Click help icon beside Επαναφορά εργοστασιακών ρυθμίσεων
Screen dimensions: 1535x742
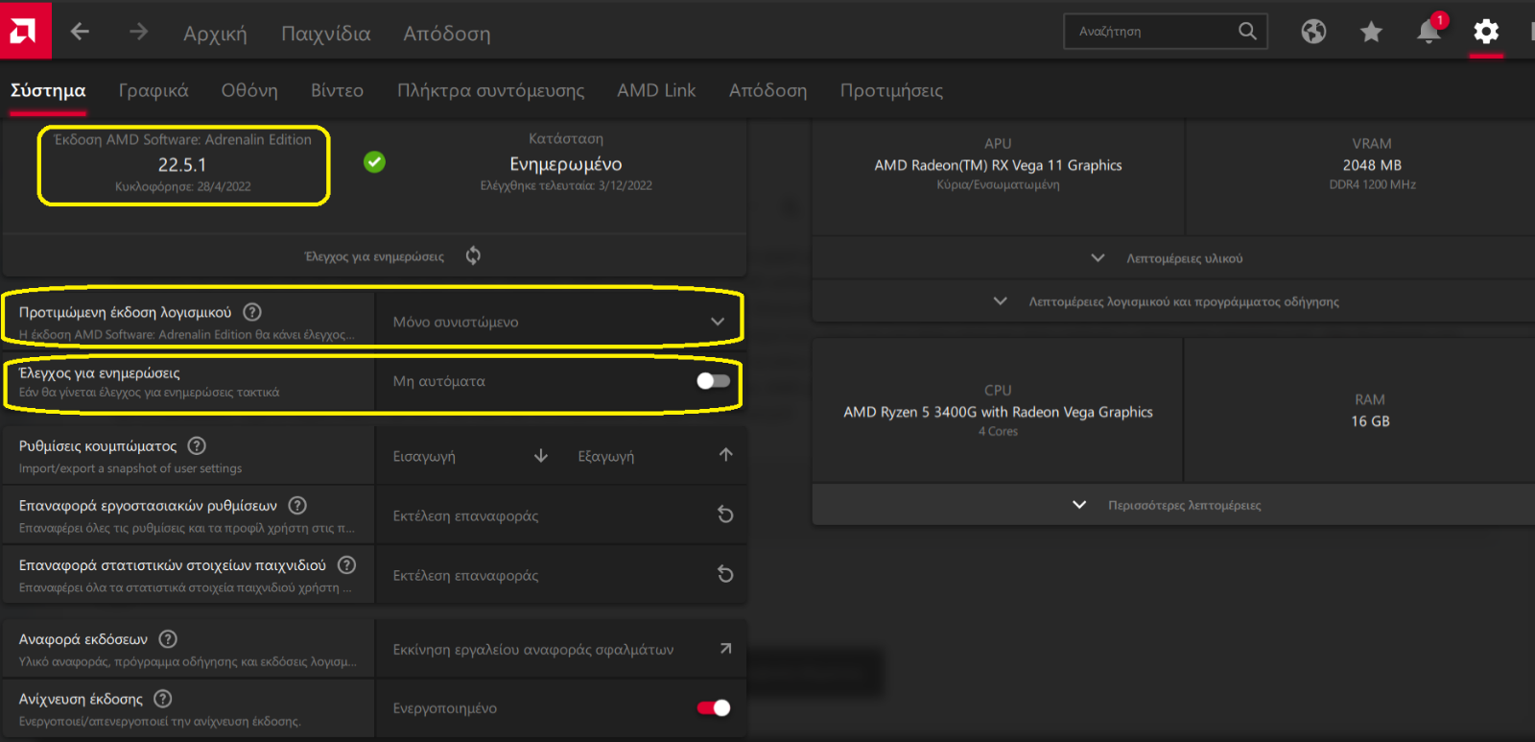pyautogui.click(x=297, y=505)
